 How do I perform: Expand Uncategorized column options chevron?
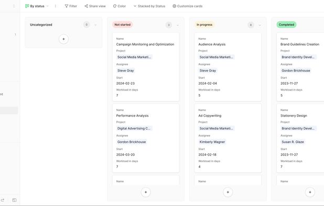95,25
